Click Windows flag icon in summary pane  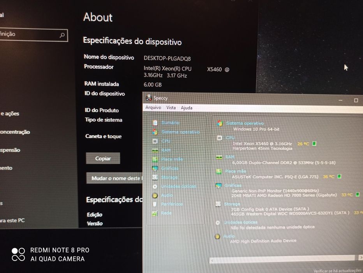pos(220,123)
